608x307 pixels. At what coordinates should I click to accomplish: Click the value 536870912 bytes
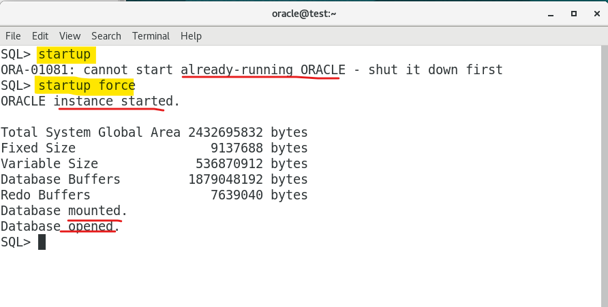point(252,164)
